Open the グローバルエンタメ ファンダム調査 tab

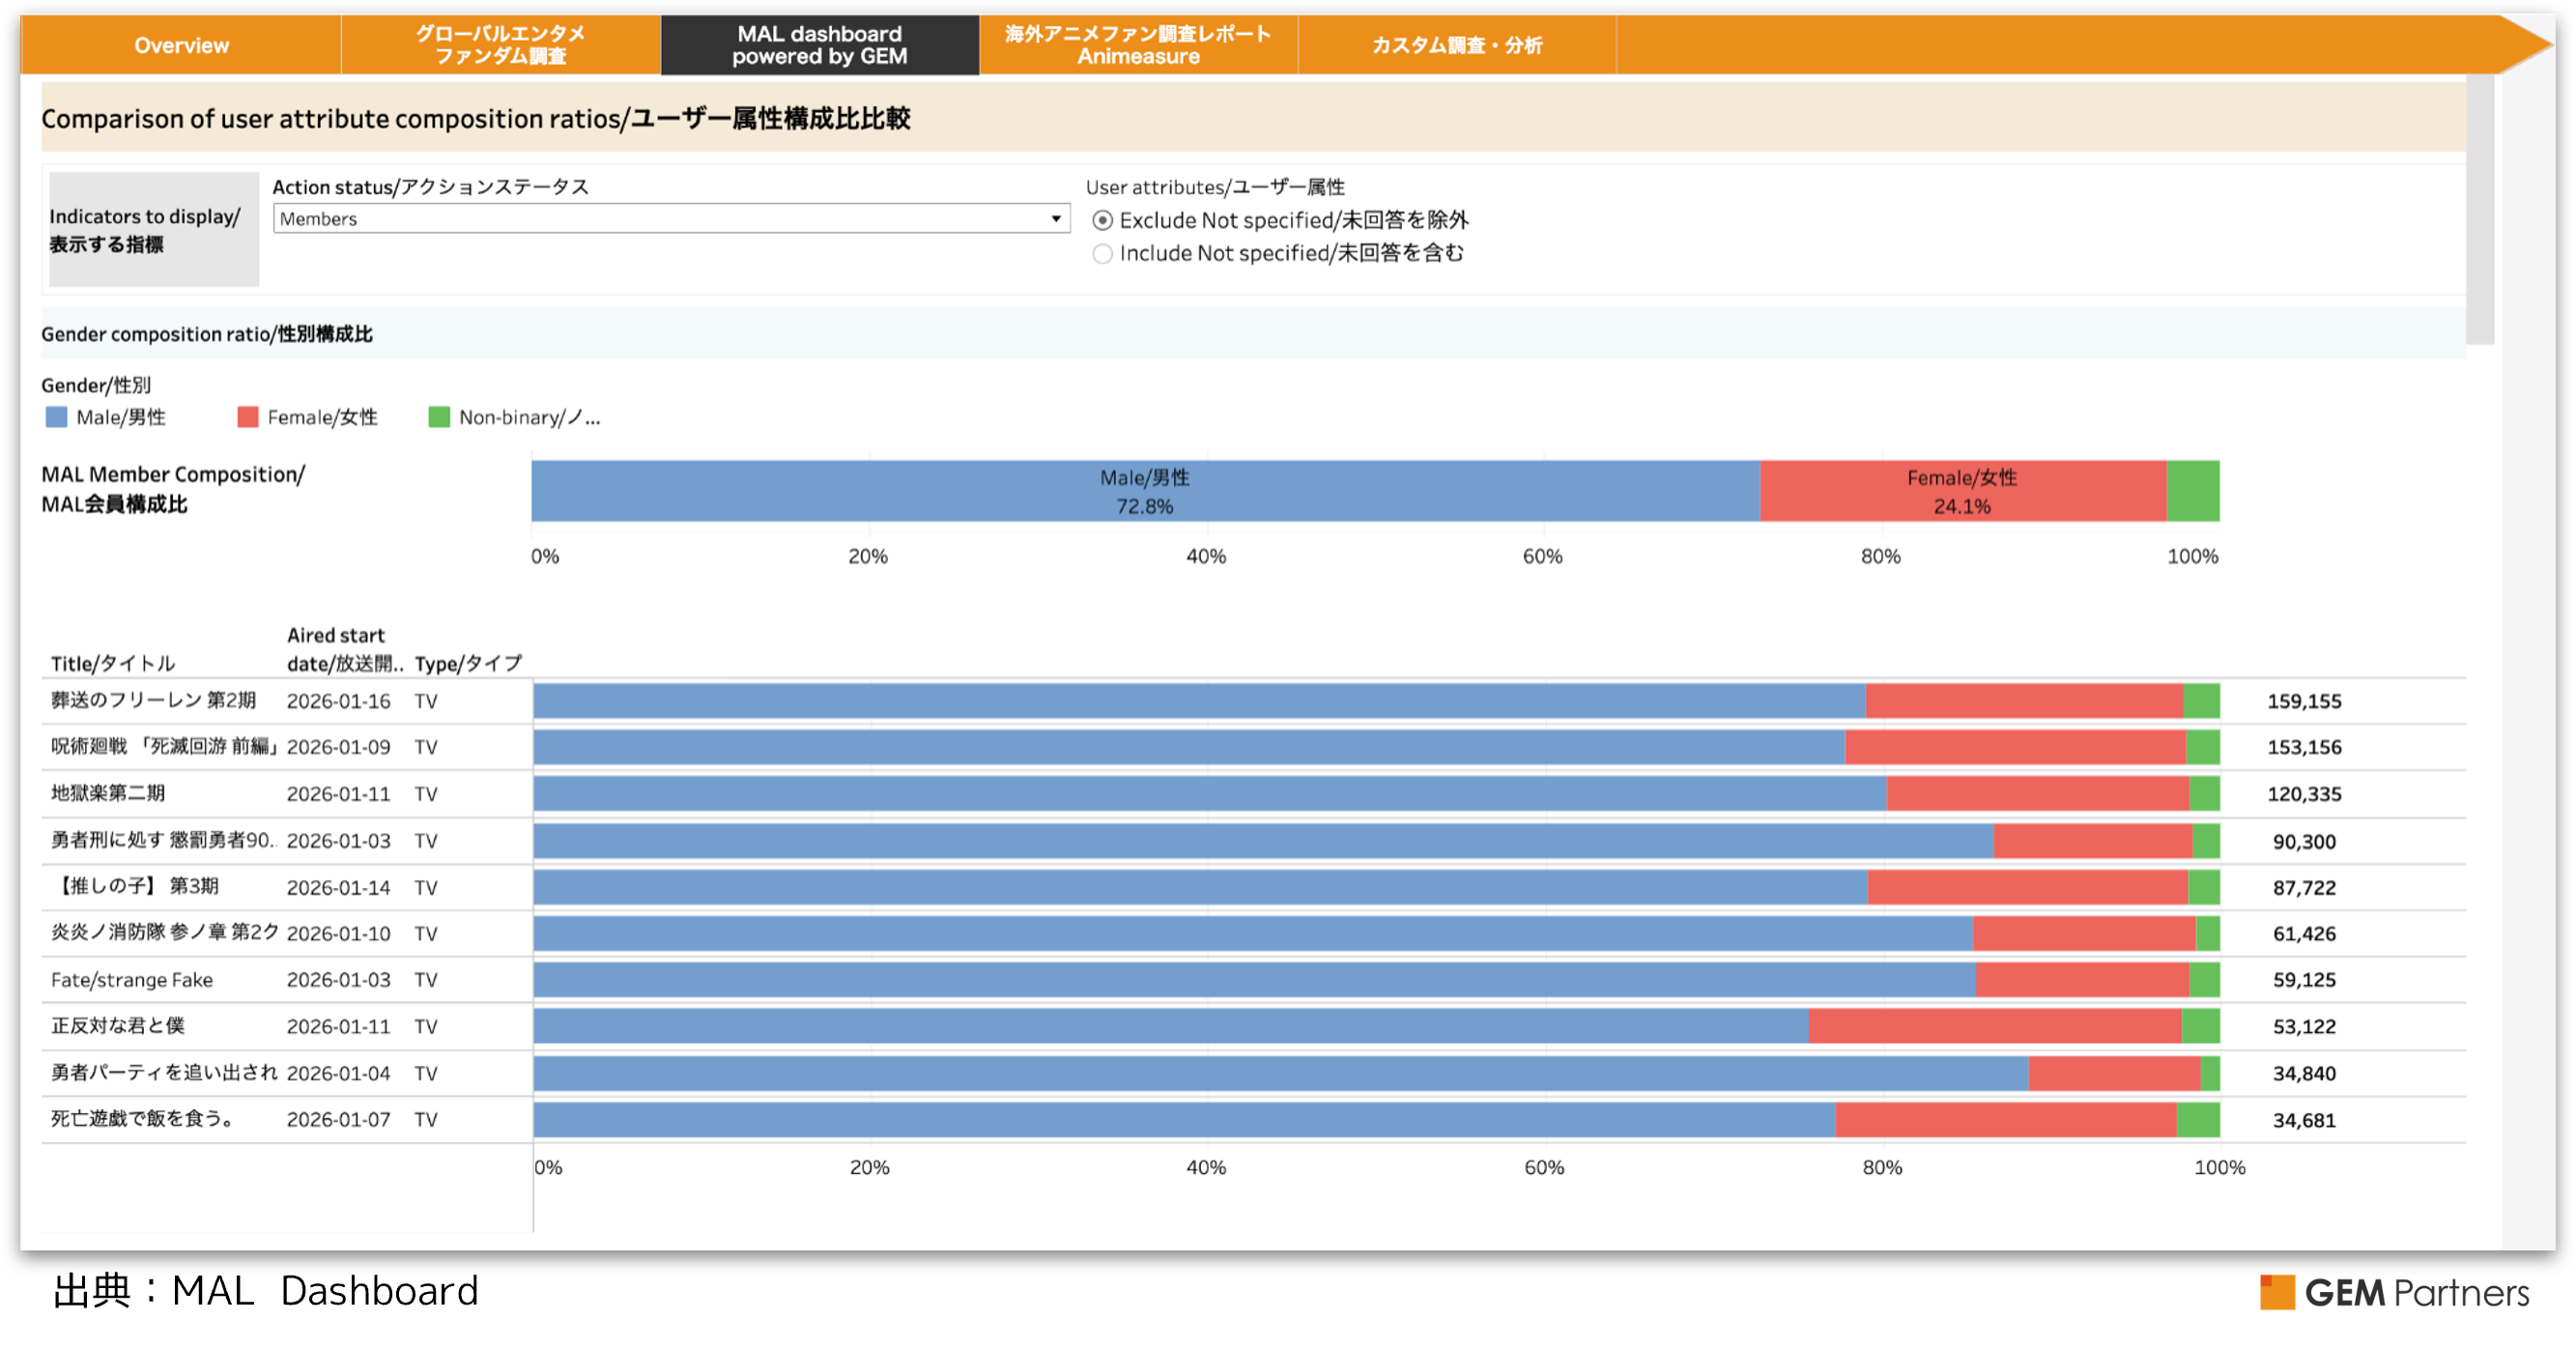point(500,45)
